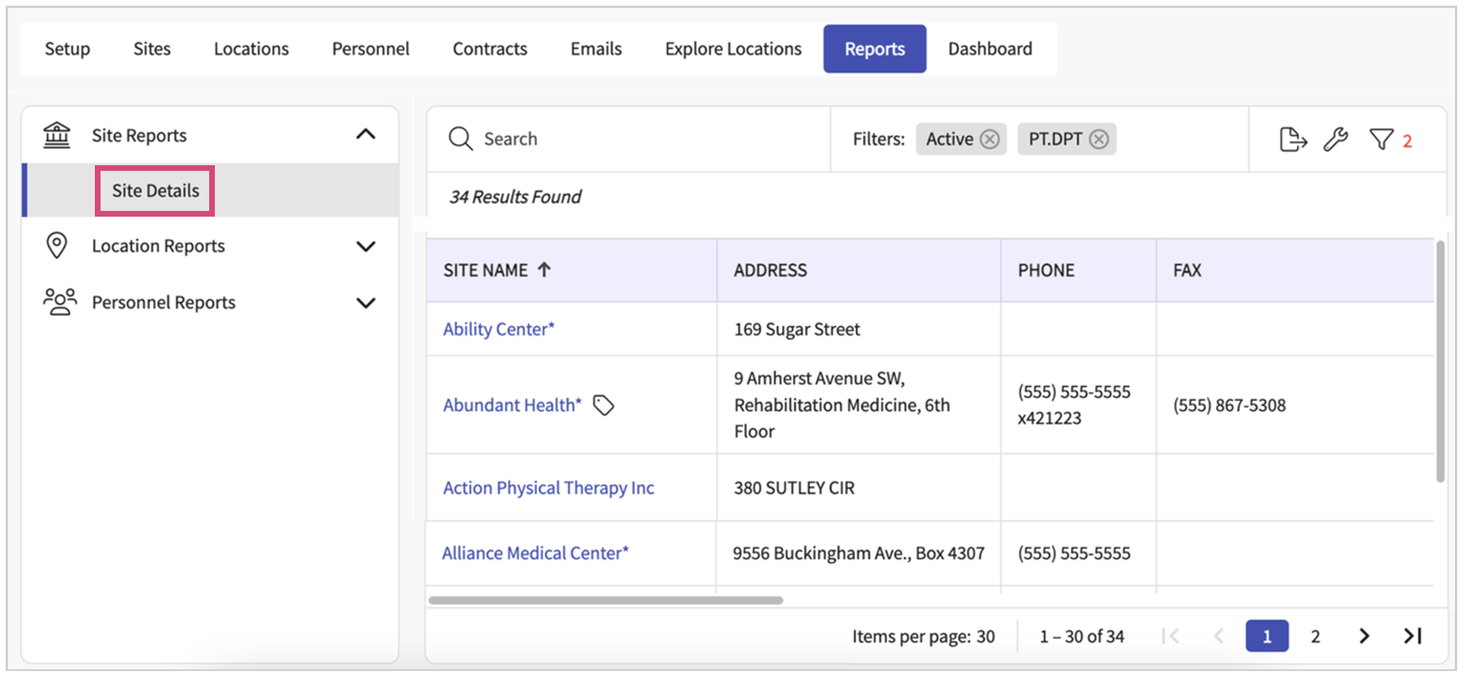Click the export report icon
This screenshot has height=679, width=1464.
[1293, 139]
